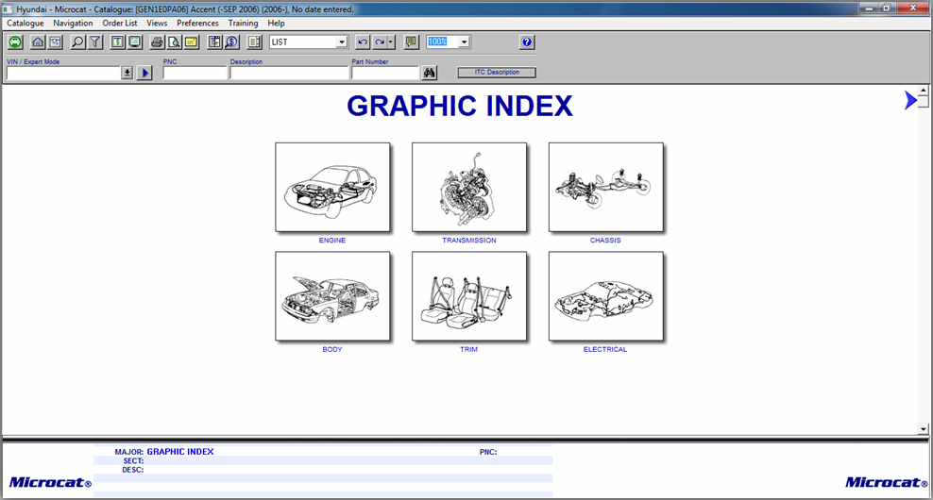Click the dollar magnifier price lookup icon

(232, 42)
